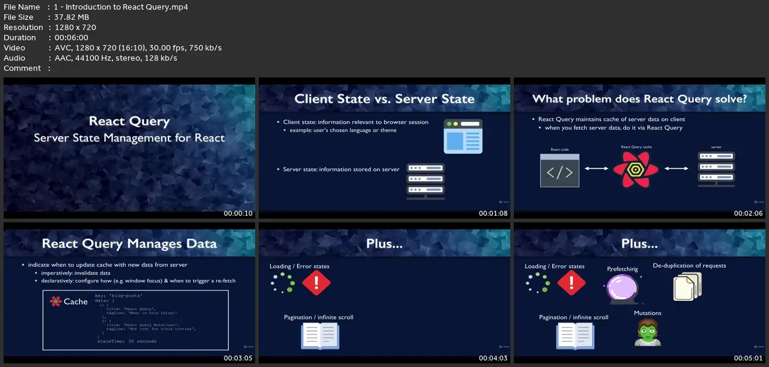Click the 'Prefetching' label
The width and height of the screenshot is (769, 367).
coord(622,270)
